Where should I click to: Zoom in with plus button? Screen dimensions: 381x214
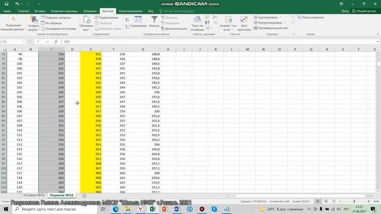pyautogui.click(x=368, y=202)
